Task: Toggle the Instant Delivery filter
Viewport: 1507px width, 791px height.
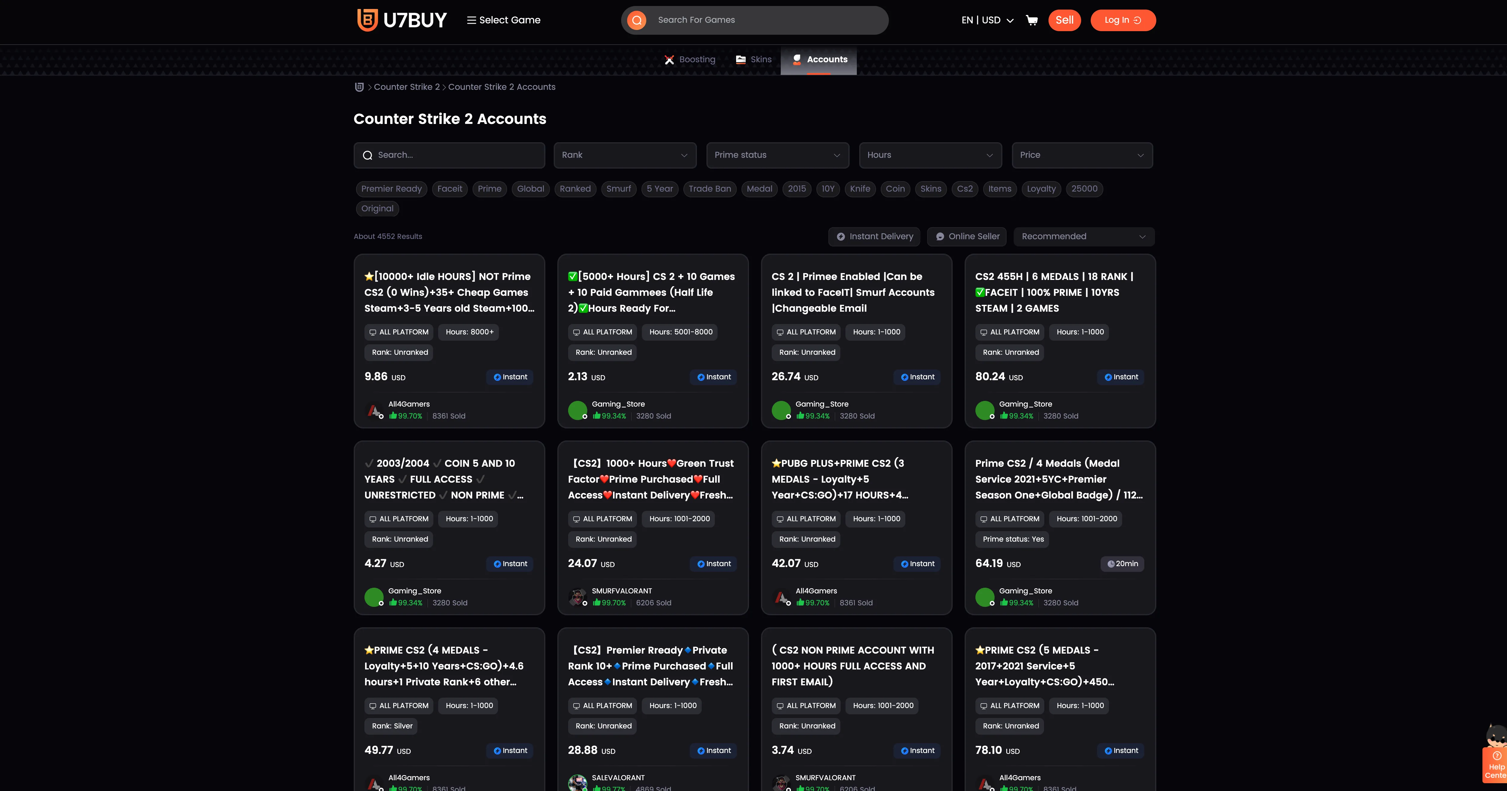Action: pyautogui.click(x=874, y=237)
